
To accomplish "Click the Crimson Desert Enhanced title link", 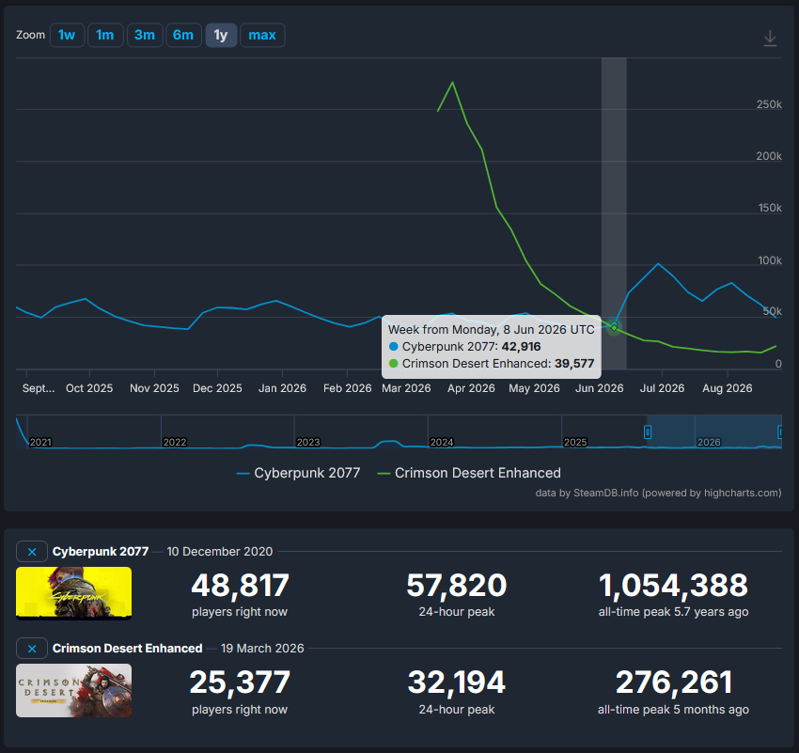I will point(128,648).
